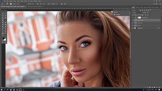
Task: Select the Eyedropper tool
Action: 6,18
